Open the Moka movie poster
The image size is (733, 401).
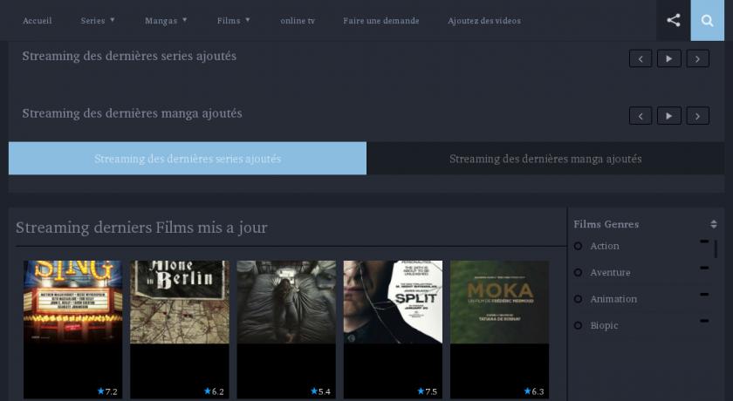499,302
